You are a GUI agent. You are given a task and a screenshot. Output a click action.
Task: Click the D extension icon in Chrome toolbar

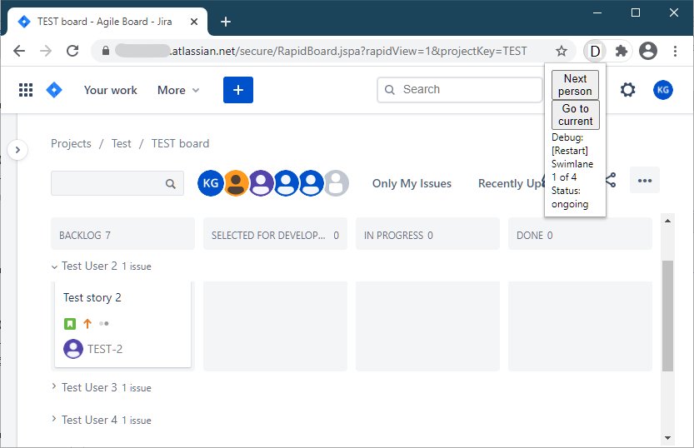tap(596, 52)
